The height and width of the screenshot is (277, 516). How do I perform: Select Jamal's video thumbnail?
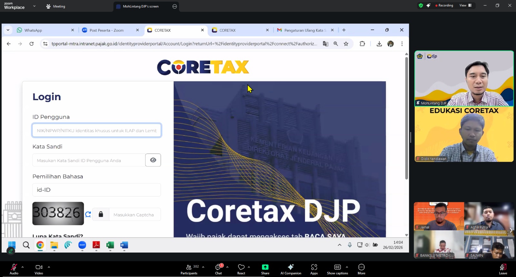[x=439, y=216]
